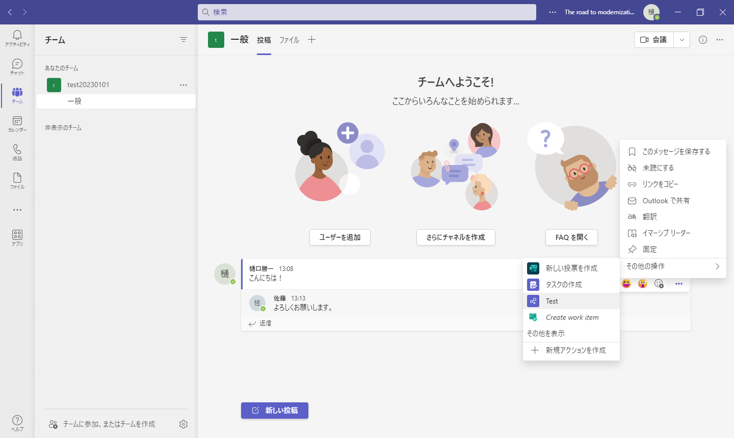This screenshot has width=734, height=438.
Task: Expand the その他の操作 submenu chevron
Action: pos(717,266)
